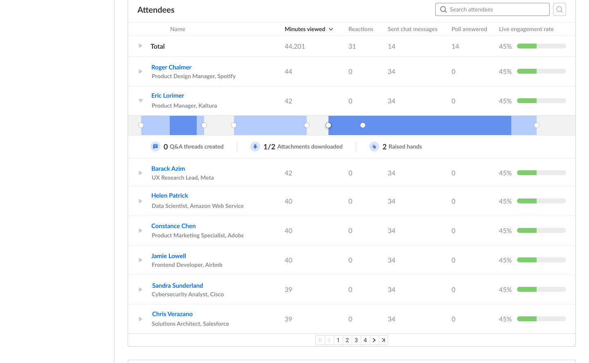Open Barack Azim's profile link

click(168, 169)
